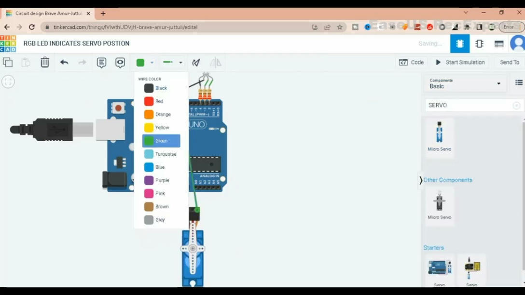
Task: Choose Orange from wire colors
Action: [161, 114]
